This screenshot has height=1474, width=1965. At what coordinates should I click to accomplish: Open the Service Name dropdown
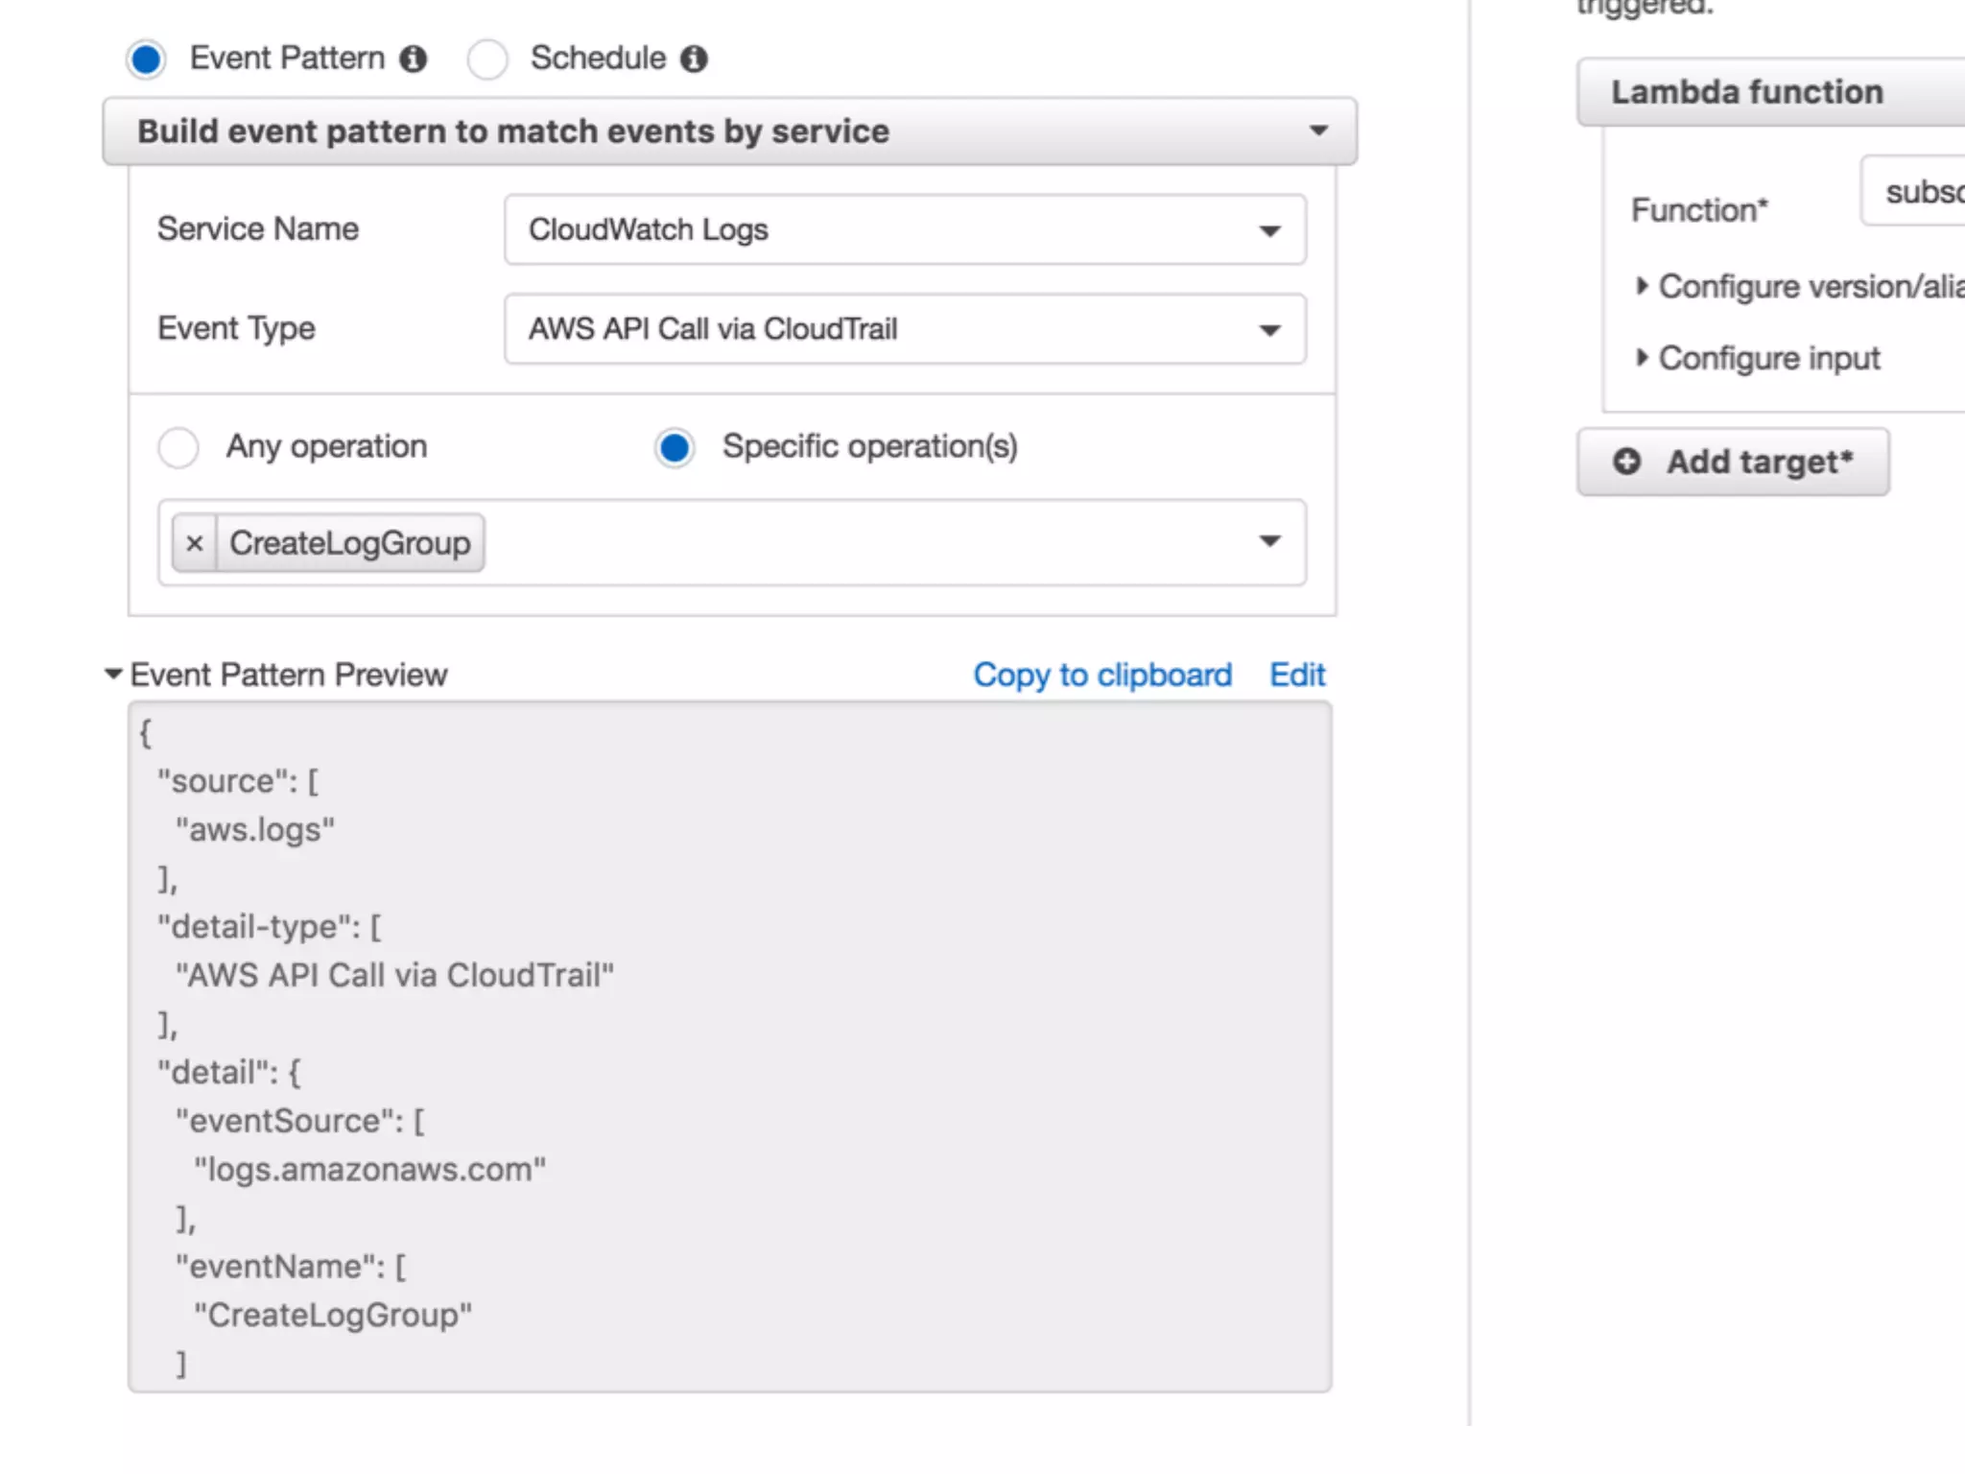(x=904, y=230)
